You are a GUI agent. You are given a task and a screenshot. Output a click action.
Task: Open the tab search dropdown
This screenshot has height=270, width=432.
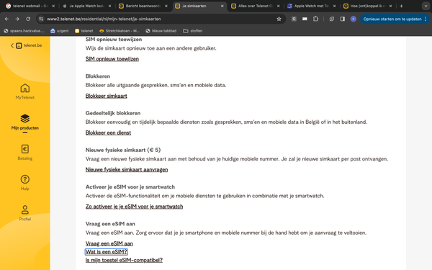(x=426, y=6)
